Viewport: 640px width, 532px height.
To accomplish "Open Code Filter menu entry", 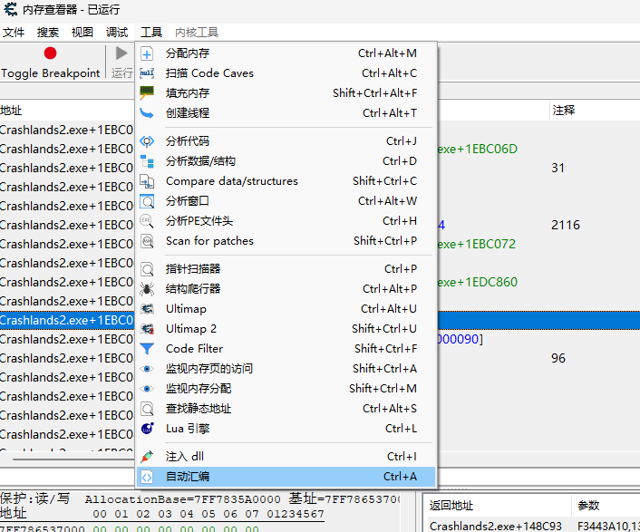I will click(286, 349).
